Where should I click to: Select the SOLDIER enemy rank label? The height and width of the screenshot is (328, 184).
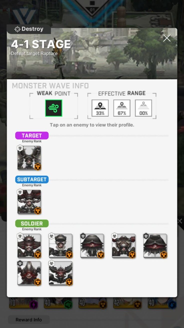(x=32, y=224)
